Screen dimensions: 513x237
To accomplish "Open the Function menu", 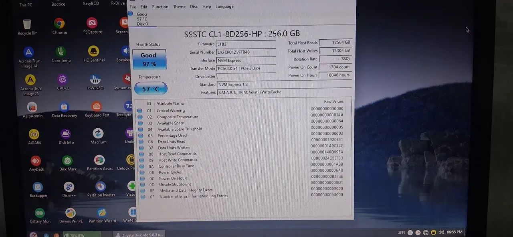I will point(160,7).
